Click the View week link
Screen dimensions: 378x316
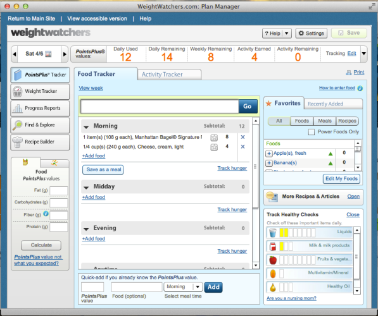[91, 88]
